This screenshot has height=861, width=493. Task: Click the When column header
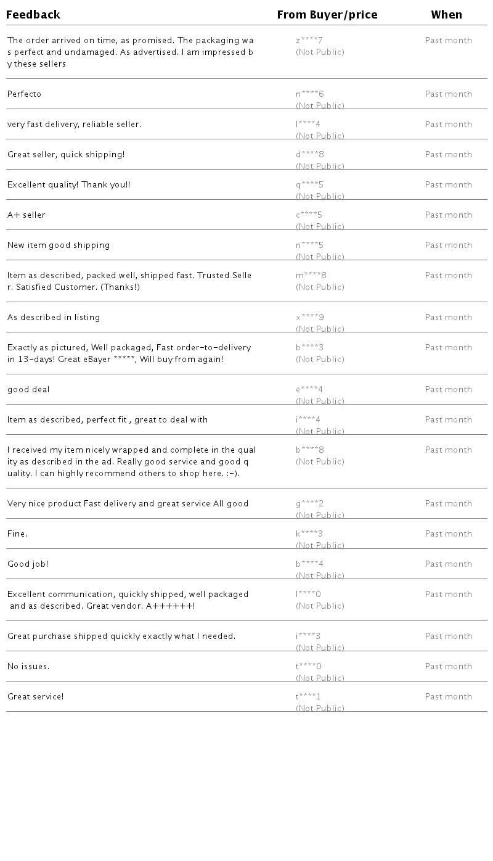[x=446, y=15]
